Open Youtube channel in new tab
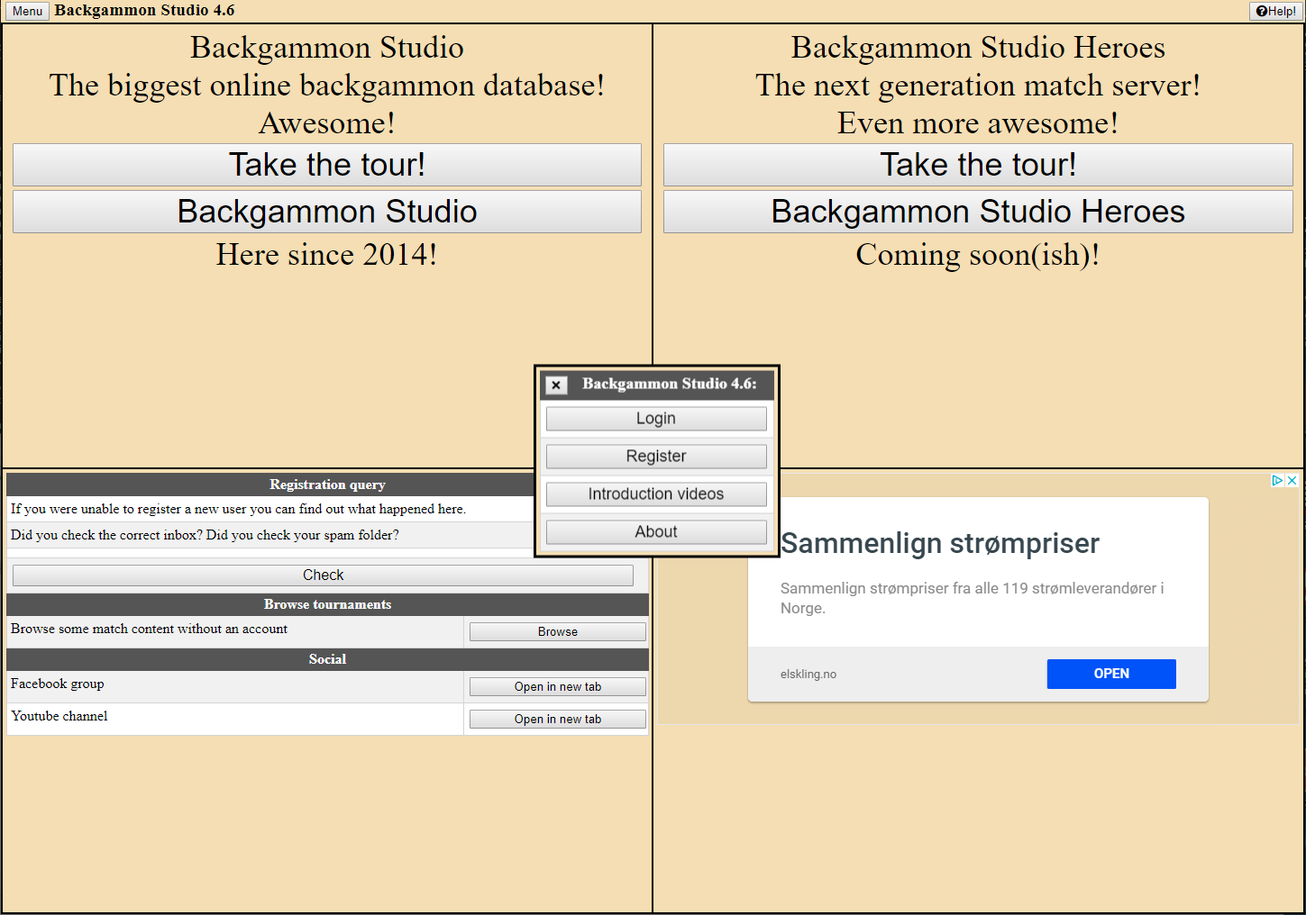This screenshot has width=1306, height=915. point(558,720)
